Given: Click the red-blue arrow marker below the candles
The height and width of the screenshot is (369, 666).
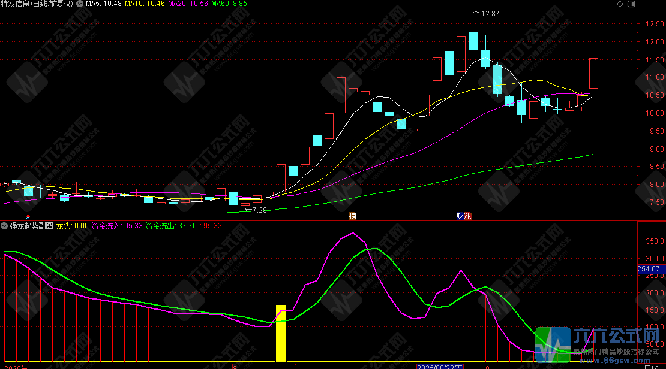Looking at the screenshot, I should 27,216.
